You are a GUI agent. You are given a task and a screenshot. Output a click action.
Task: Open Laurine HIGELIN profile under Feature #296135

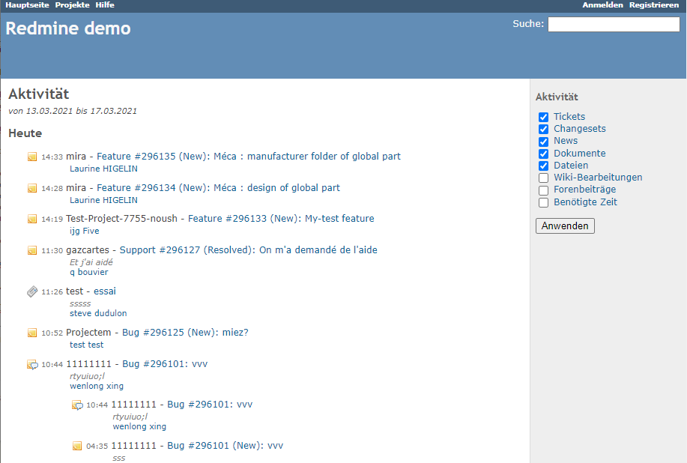point(103,169)
